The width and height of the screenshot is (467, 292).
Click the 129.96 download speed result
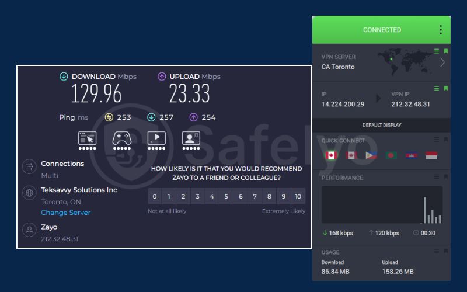click(96, 93)
